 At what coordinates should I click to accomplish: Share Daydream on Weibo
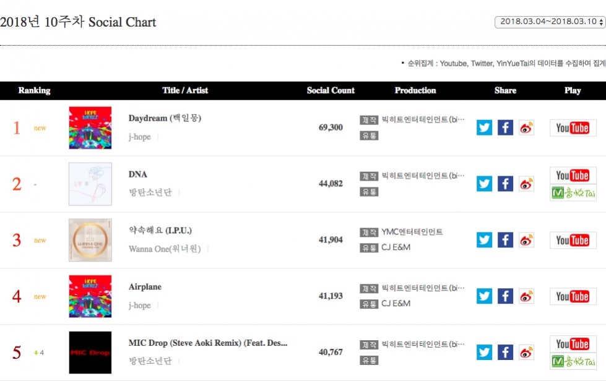526,128
